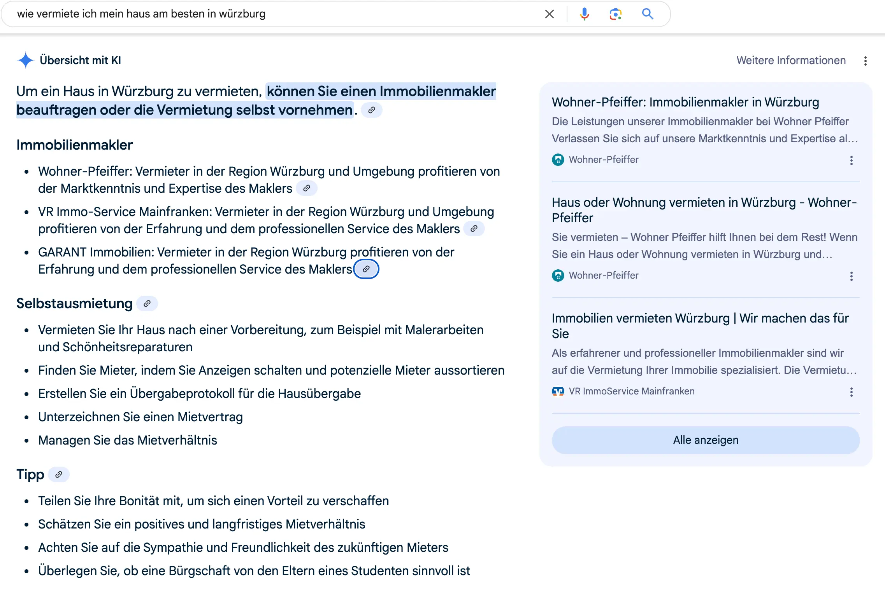The width and height of the screenshot is (885, 593).
Task: Click the Immobilienmakler section heading
Action: point(74,145)
